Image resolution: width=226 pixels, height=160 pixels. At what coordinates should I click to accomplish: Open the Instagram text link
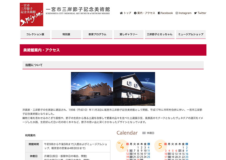185,13
